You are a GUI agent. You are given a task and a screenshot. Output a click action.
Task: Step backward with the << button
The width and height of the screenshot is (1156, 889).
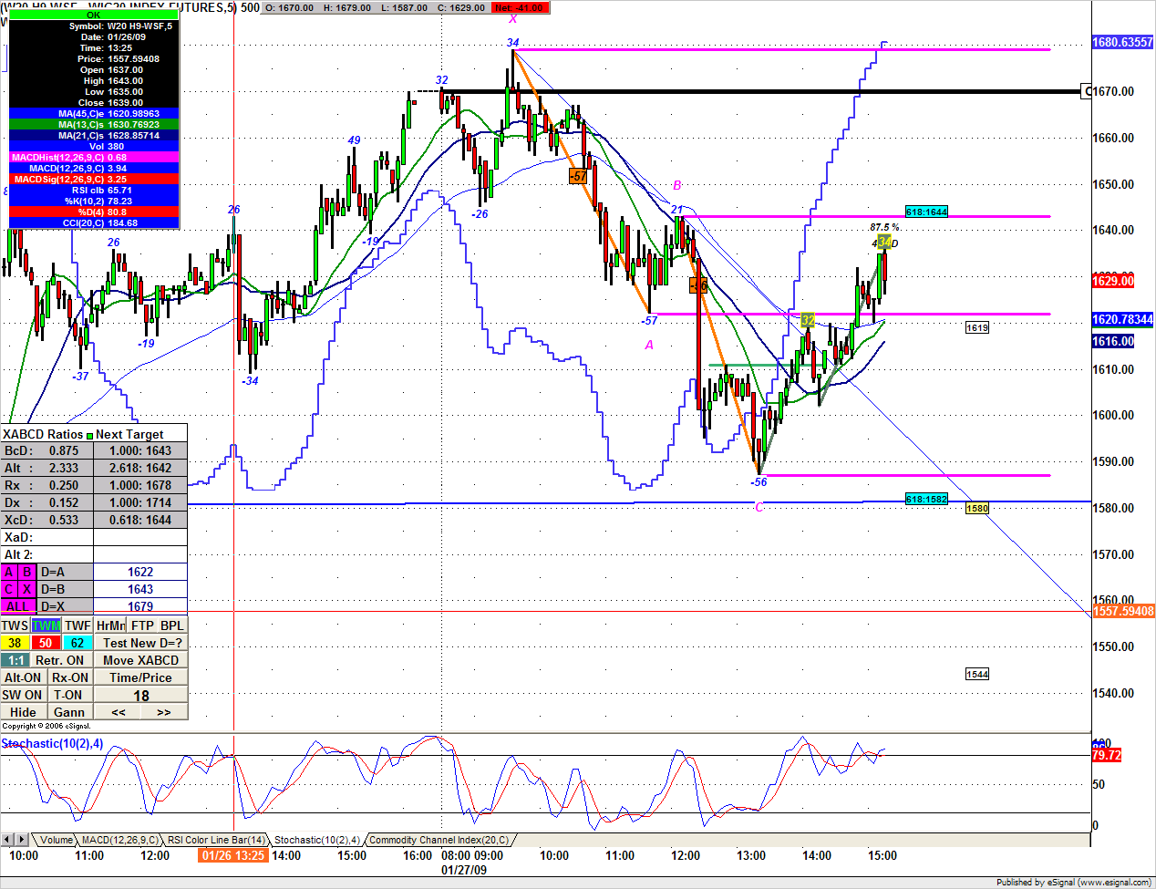tap(119, 712)
